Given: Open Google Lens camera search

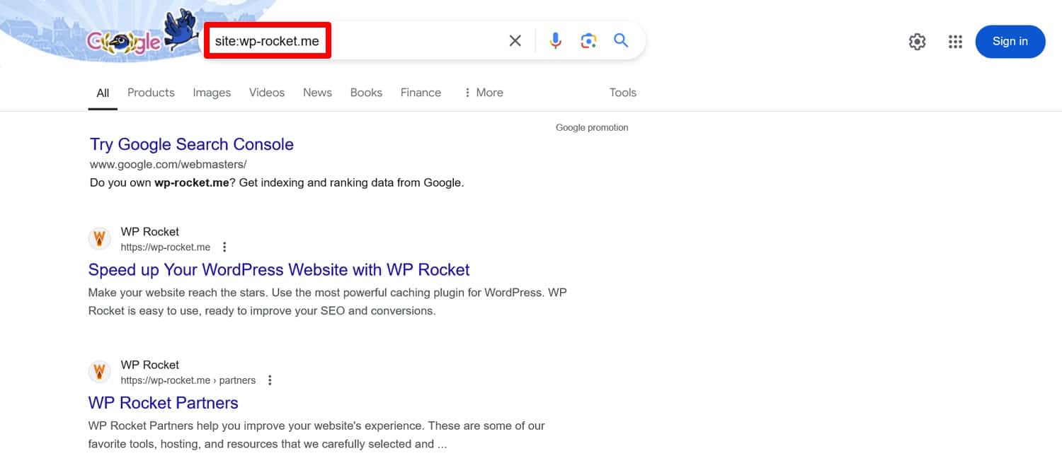Looking at the screenshot, I should [588, 40].
